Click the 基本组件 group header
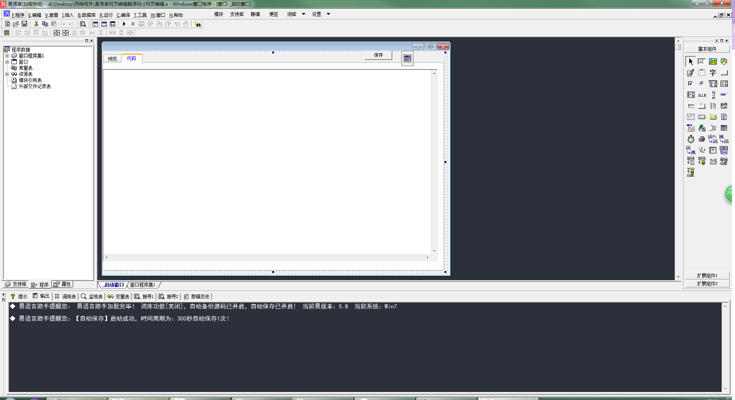 [707, 49]
